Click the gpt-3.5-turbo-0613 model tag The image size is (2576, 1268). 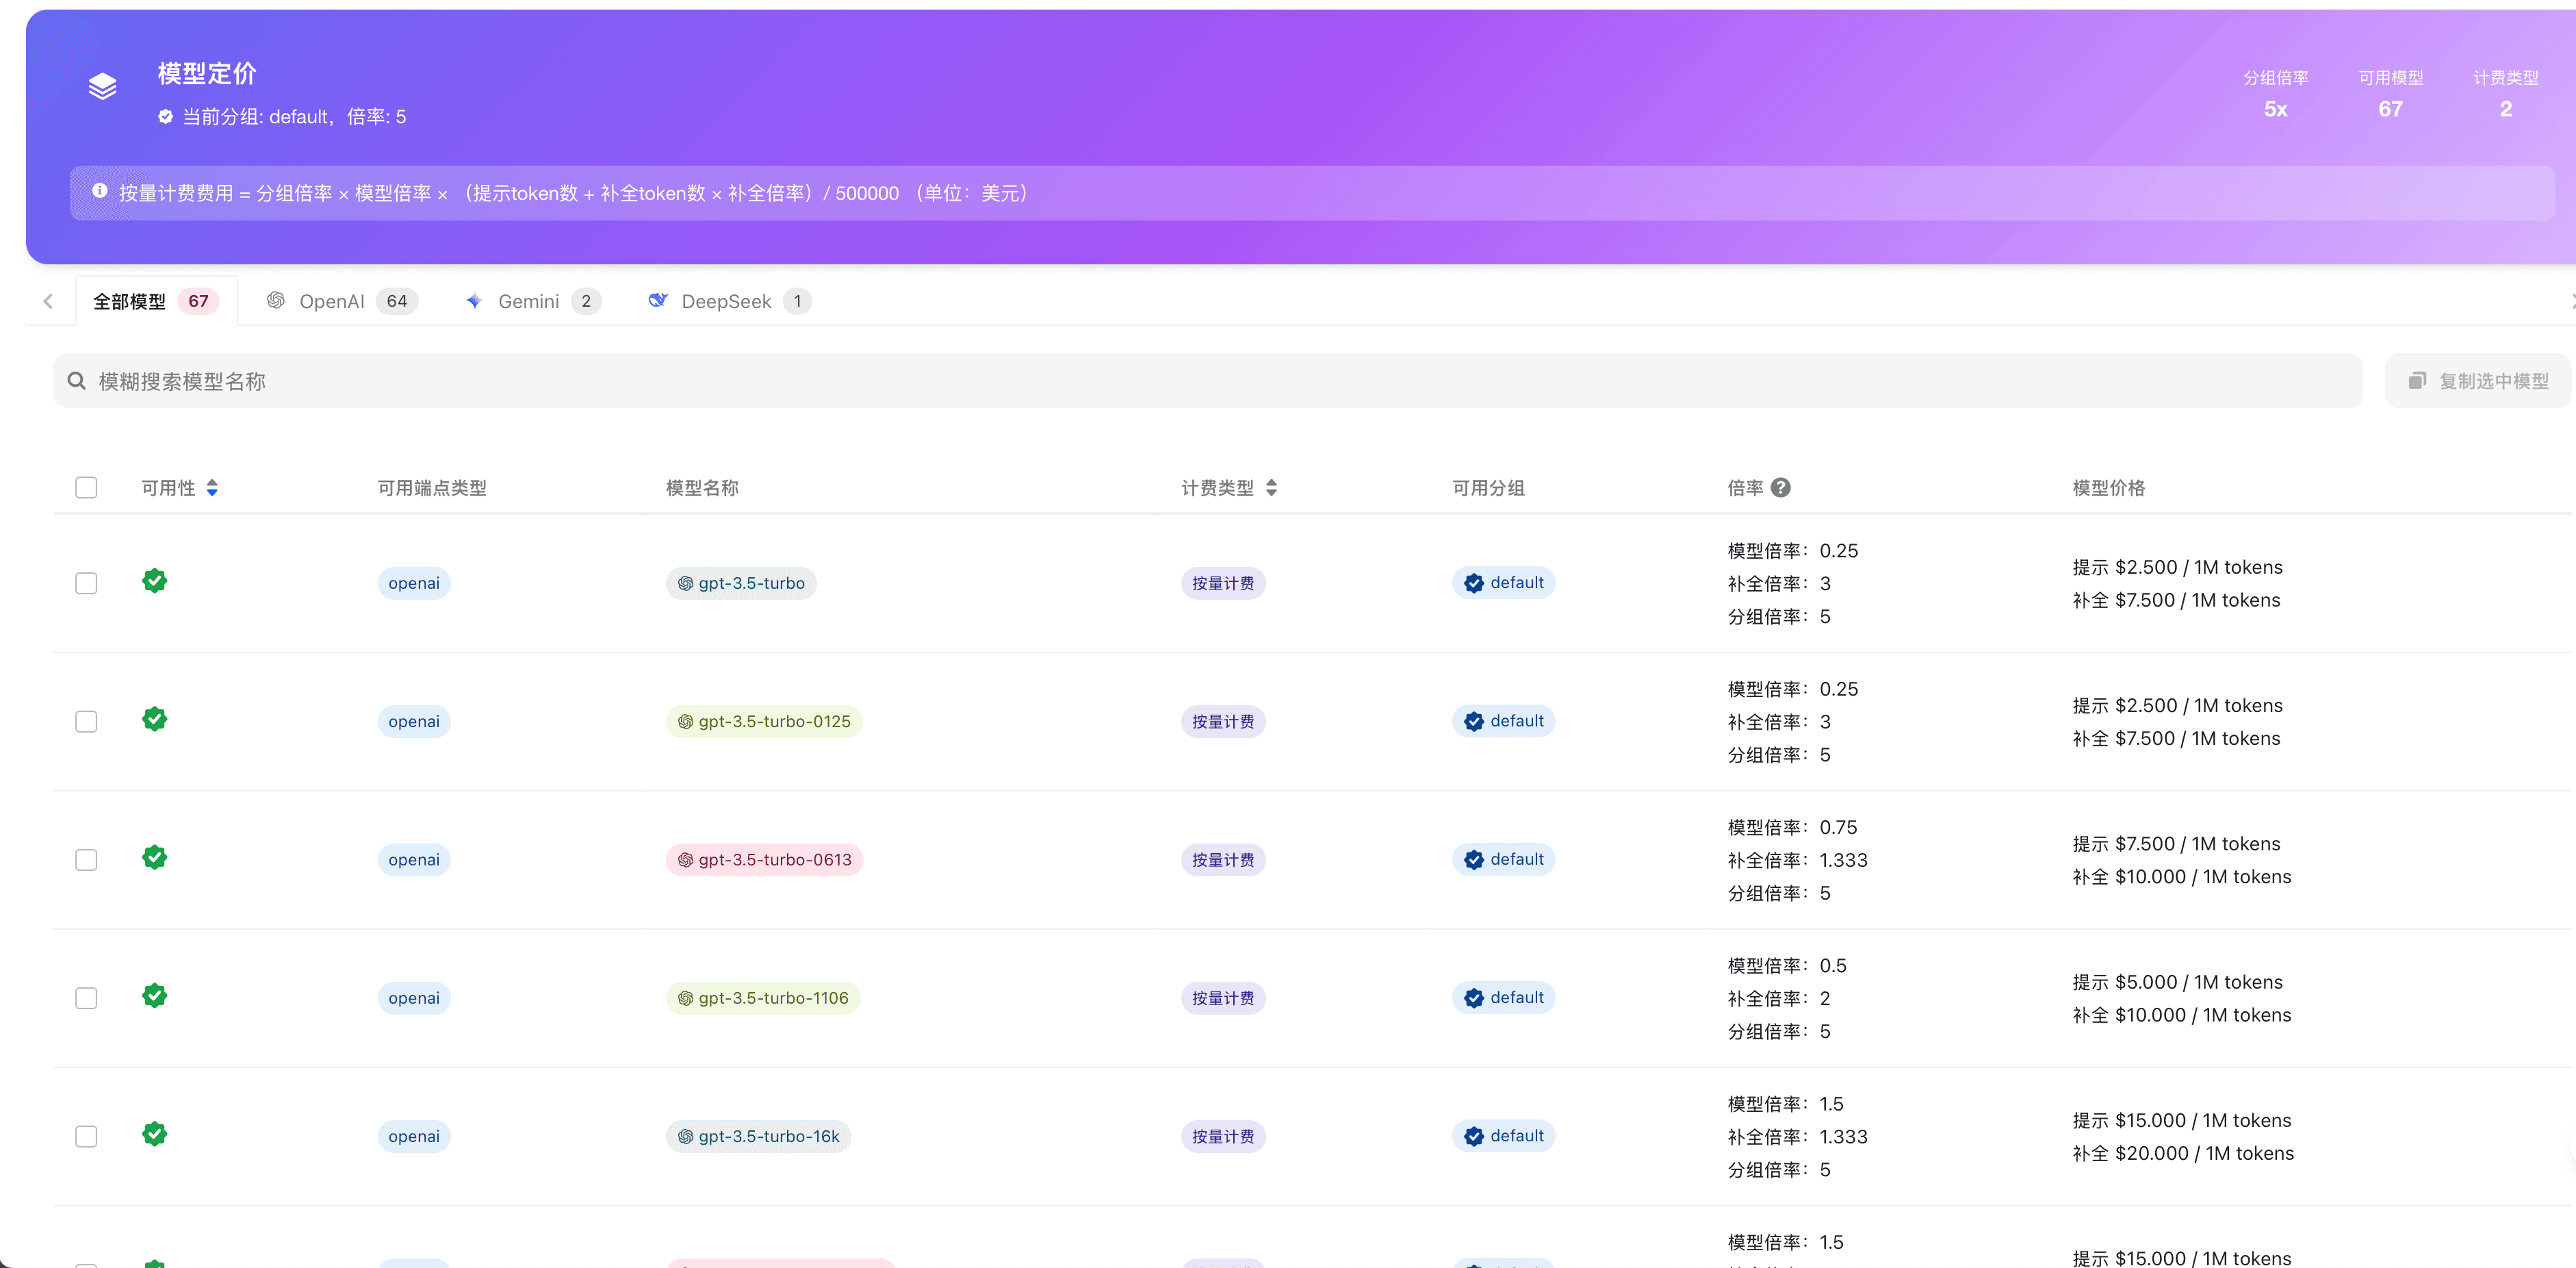[x=764, y=860]
